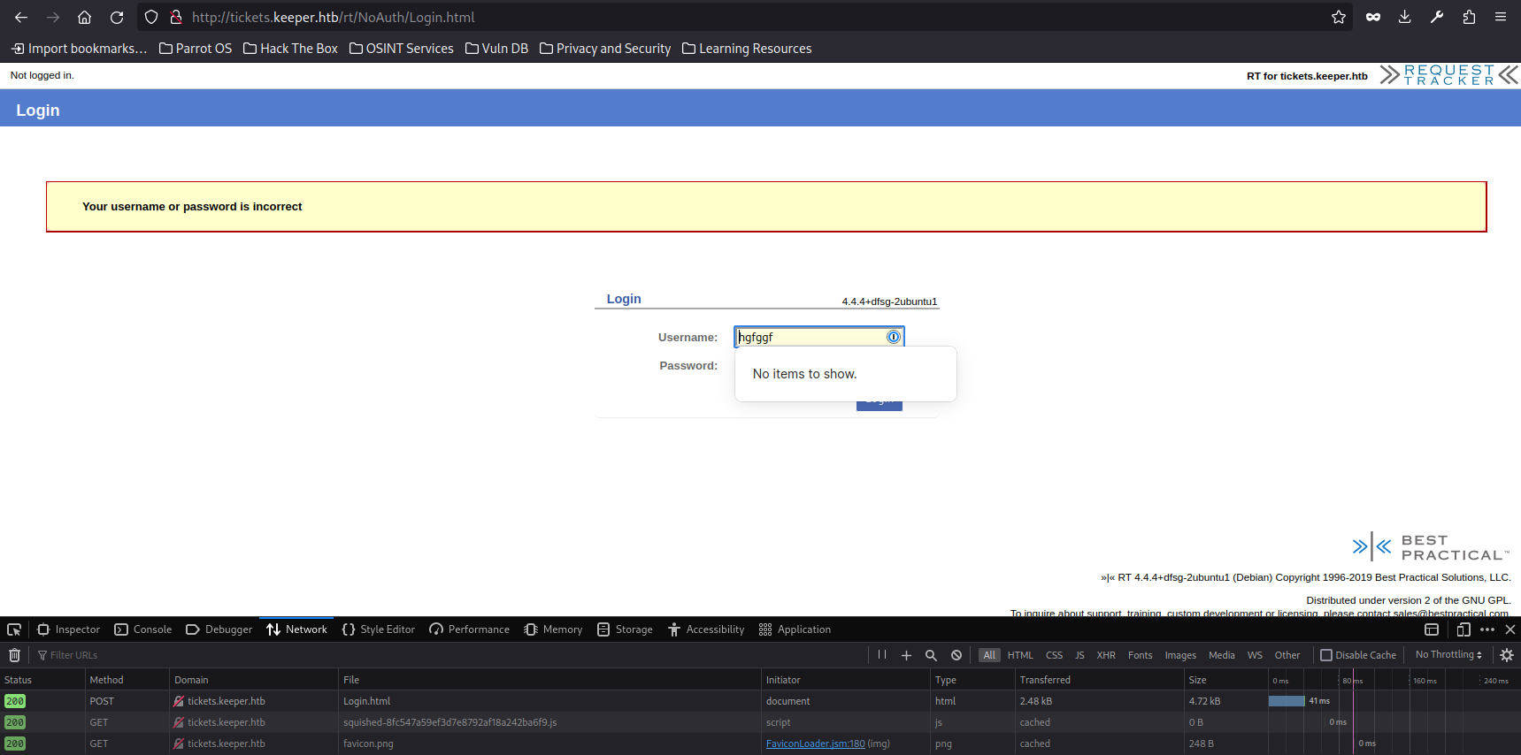
Task: Reload the current page
Action: pos(117,17)
